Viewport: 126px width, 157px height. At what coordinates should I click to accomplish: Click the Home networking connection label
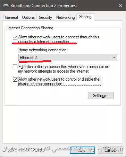tap(43, 50)
